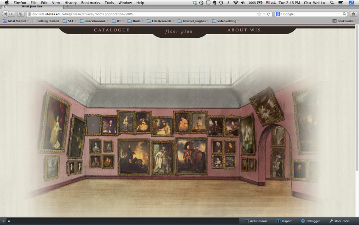The height and width of the screenshot is (225, 359).
Task: Select the What Jane Saw tab
Action: coord(32,6)
